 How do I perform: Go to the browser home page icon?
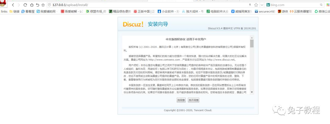32,5
